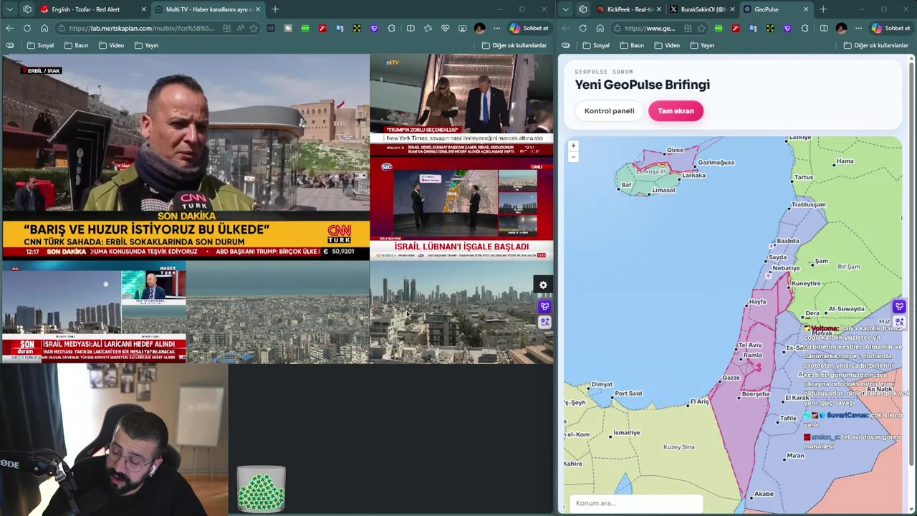
Task: Click purple side icon on GeoPulse map
Action: pyautogui.click(x=899, y=307)
